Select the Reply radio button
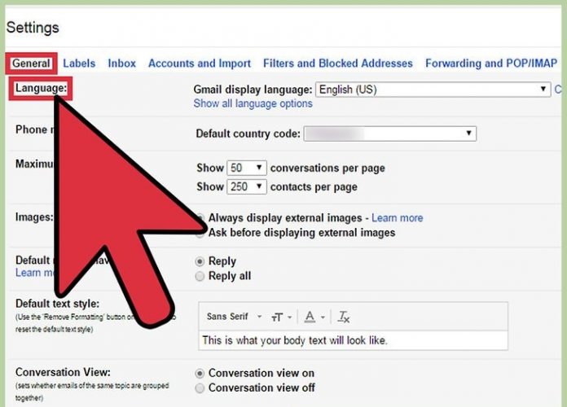The width and height of the screenshot is (567, 407). 200,261
